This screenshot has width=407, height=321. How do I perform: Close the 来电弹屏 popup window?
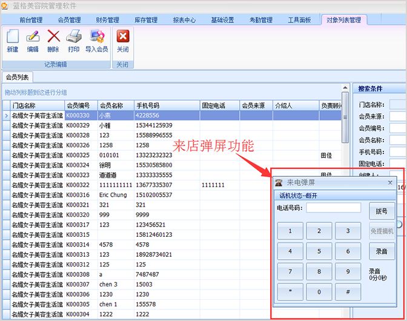tap(390, 182)
